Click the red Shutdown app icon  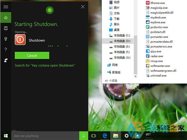20,40
